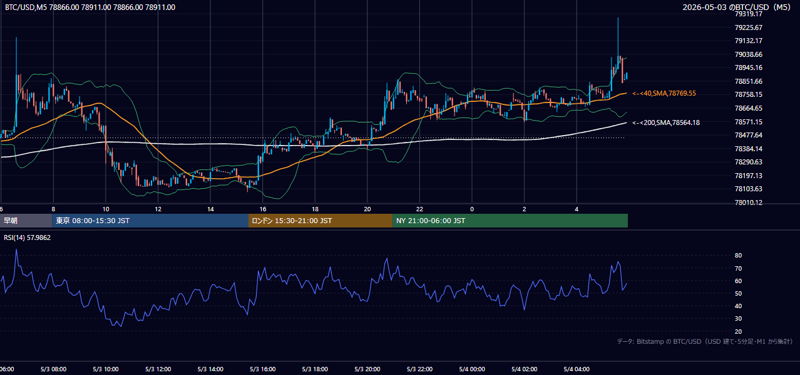Click the price axis label 78477.64
This screenshot has height=375, width=800.
click(748, 135)
